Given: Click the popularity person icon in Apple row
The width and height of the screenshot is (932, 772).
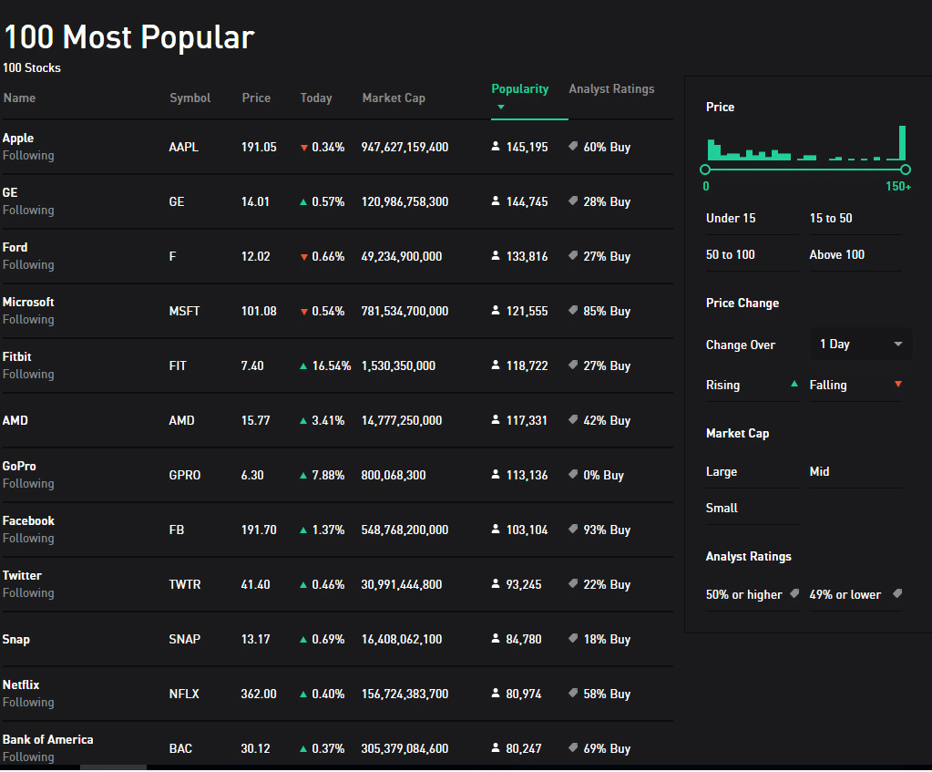Looking at the screenshot, I should pyautogui.click(x=495, y=146).
